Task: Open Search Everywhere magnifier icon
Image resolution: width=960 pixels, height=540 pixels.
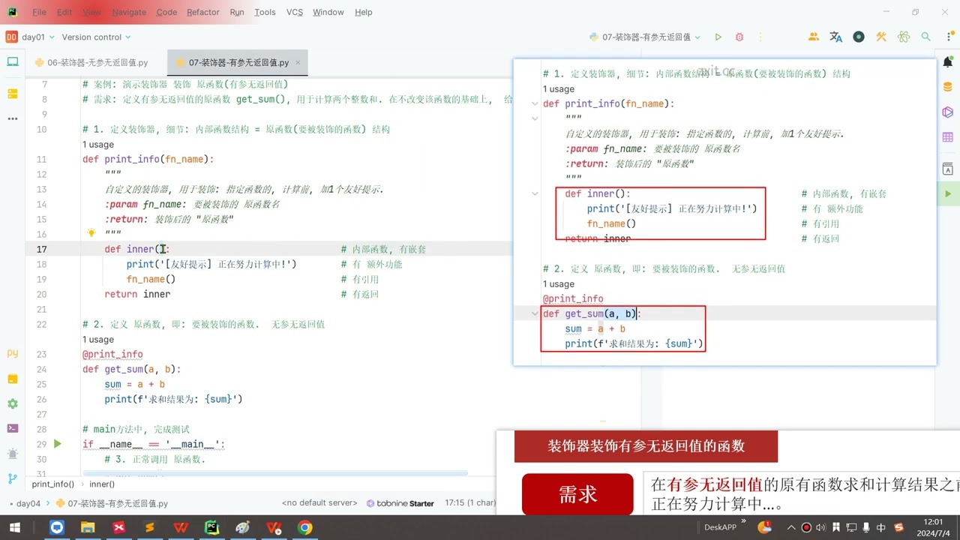Action: 926,37
